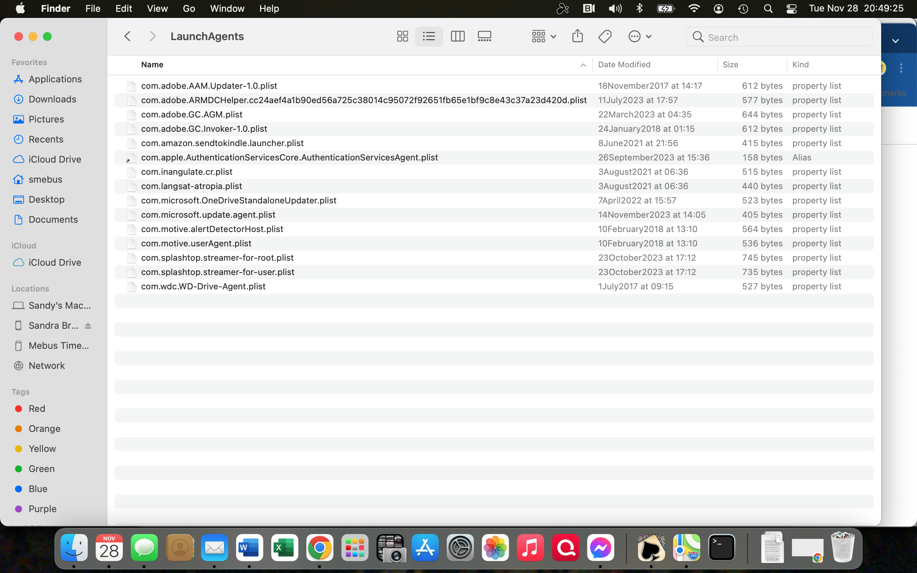Eject the Sandra Br... device
This screenshot has height=573, width=917.
point(88,326)
